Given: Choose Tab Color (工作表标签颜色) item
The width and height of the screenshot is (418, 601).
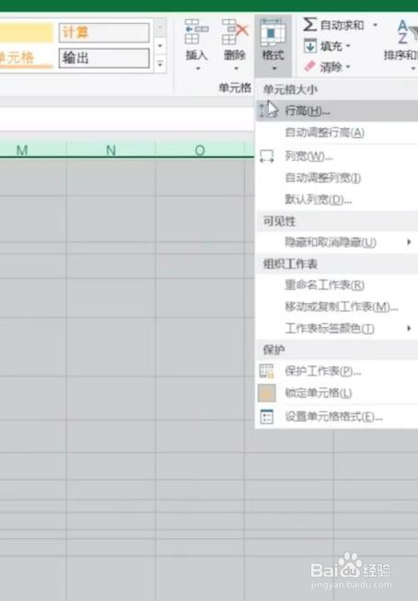Looking at the screenshot, I should coord(337,328).
